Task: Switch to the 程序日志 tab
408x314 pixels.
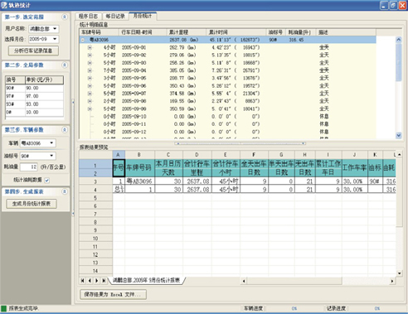Action: pyautogui.click(x=88, y=17)
